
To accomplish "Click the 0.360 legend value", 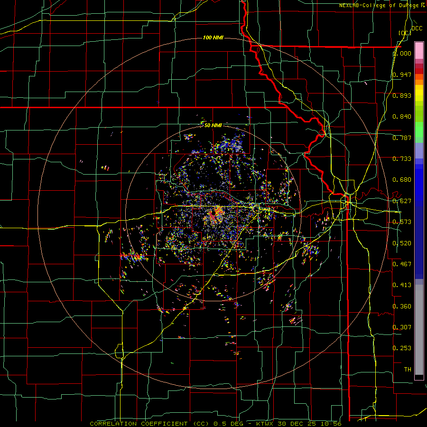I will click(x=402, y=306).
